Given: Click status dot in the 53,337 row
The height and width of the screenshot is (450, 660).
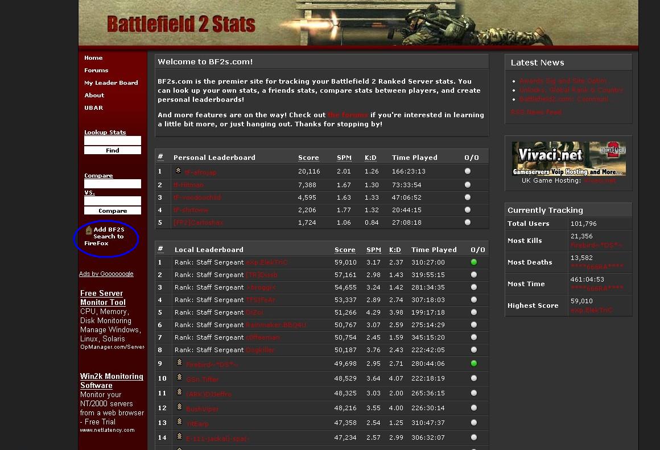Looking at the screenshot, I should pos(474,300).
